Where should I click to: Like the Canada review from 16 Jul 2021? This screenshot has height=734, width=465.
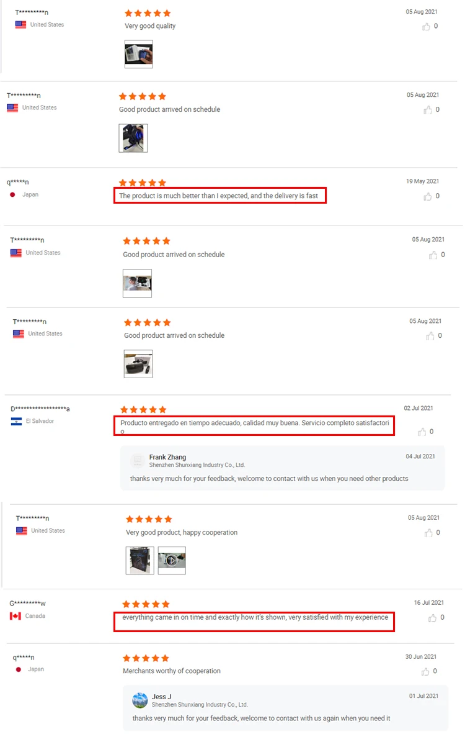[432, 618]
